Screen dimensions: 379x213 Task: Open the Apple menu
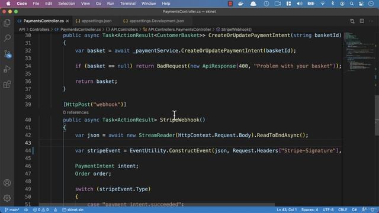[8, 4]
